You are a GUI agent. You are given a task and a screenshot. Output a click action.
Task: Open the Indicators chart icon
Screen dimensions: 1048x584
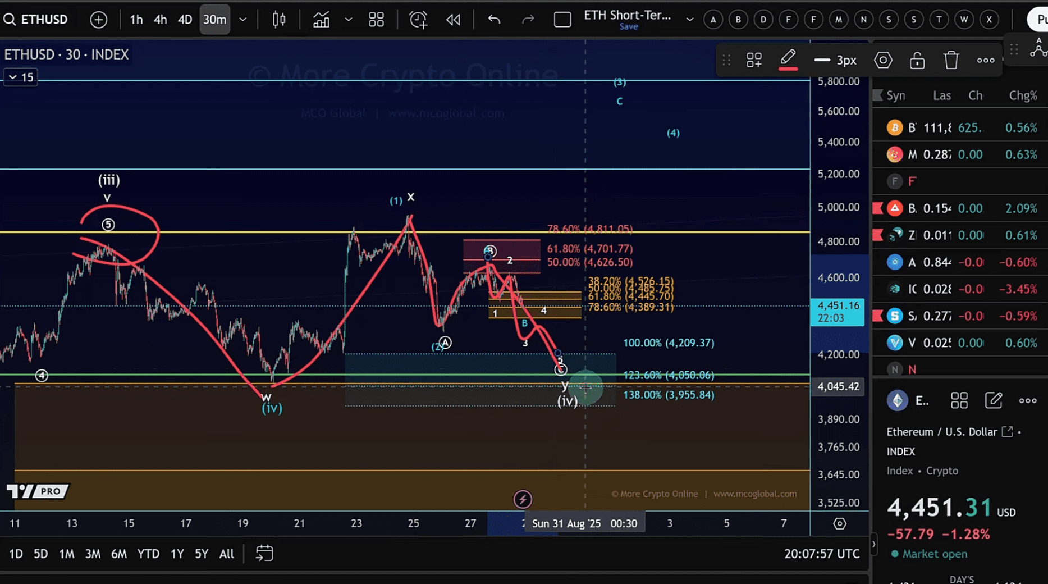[x=321, y=20]
